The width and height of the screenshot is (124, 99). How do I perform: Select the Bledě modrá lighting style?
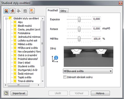point(25,26)
